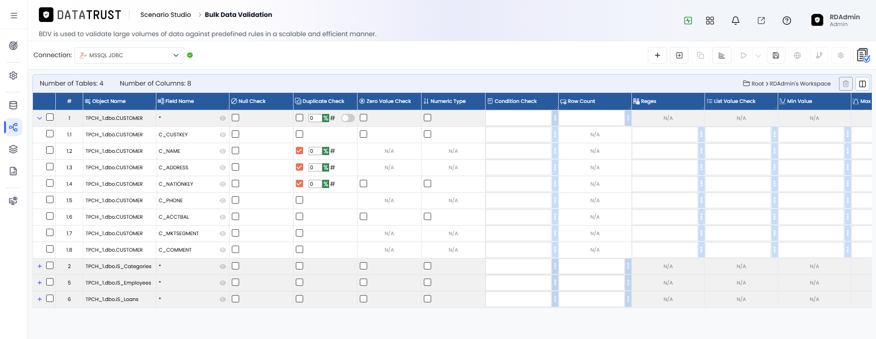Click the layers stack icon in sidebar
Image resolution: width=876 pixels, height=339 pixels.
[13, 149]
